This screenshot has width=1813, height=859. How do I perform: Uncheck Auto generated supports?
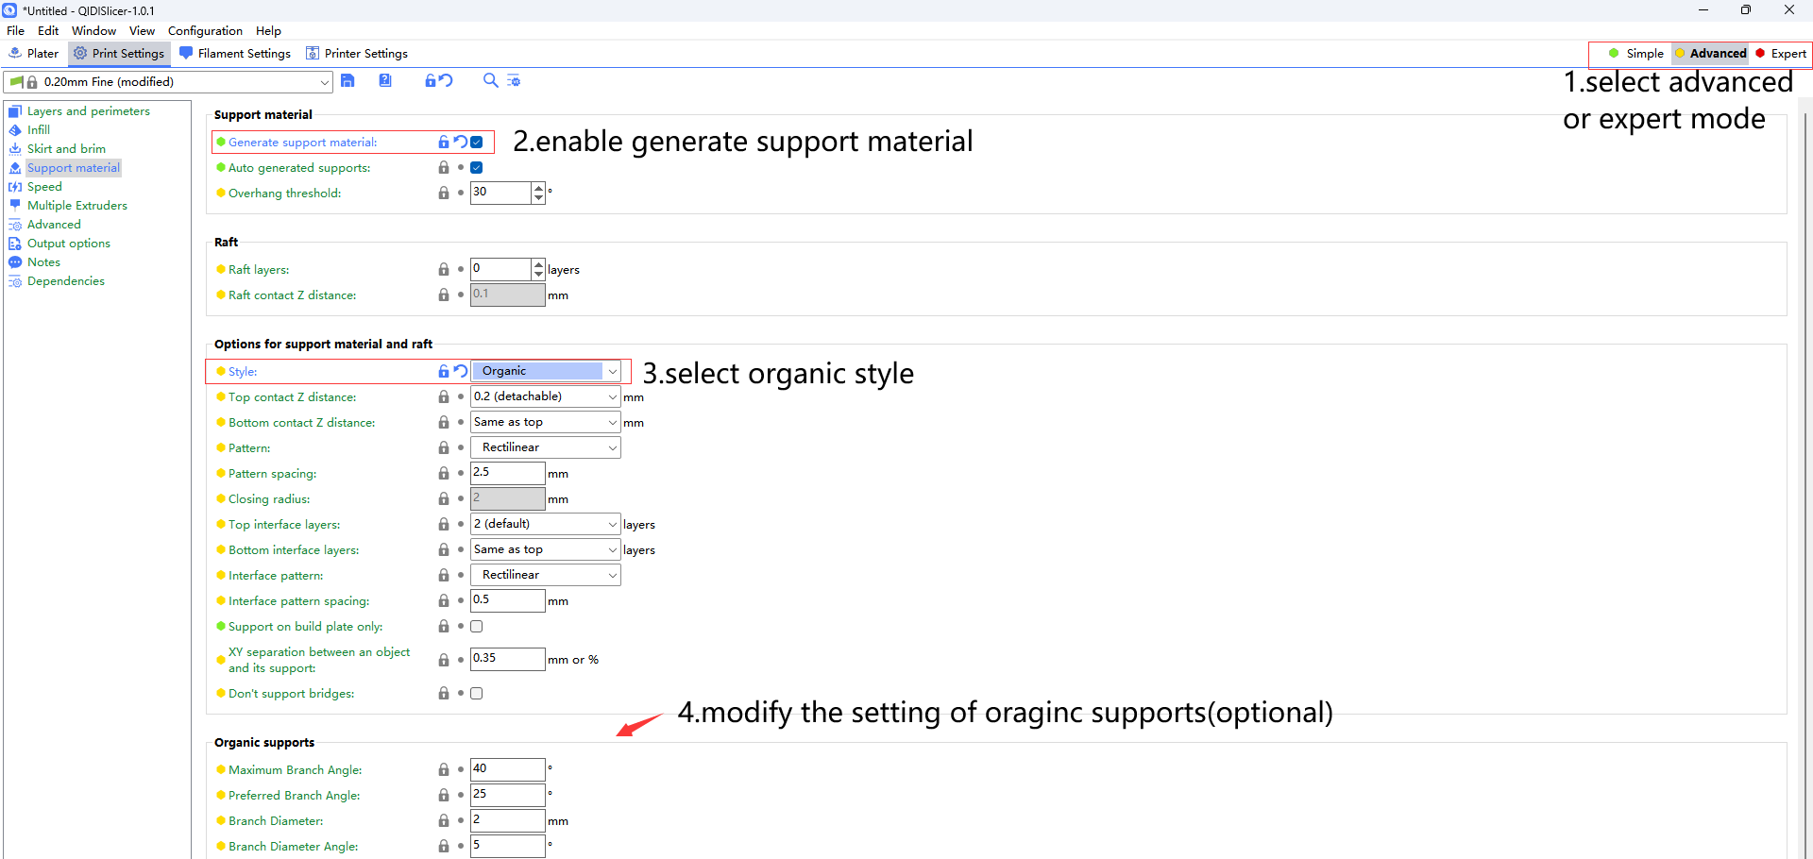coord(476,167)
